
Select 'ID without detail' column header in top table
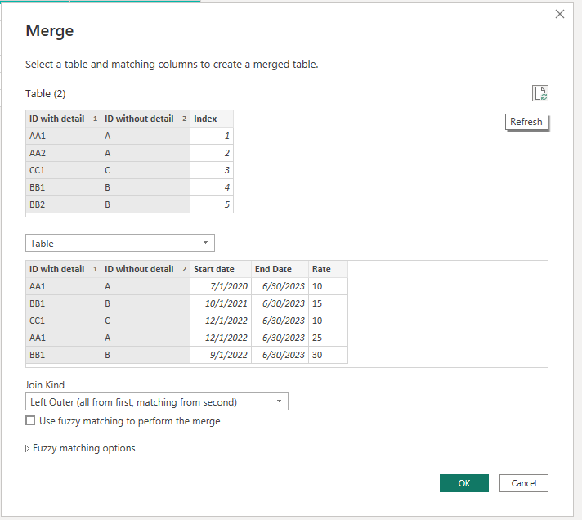pos(145,119)
